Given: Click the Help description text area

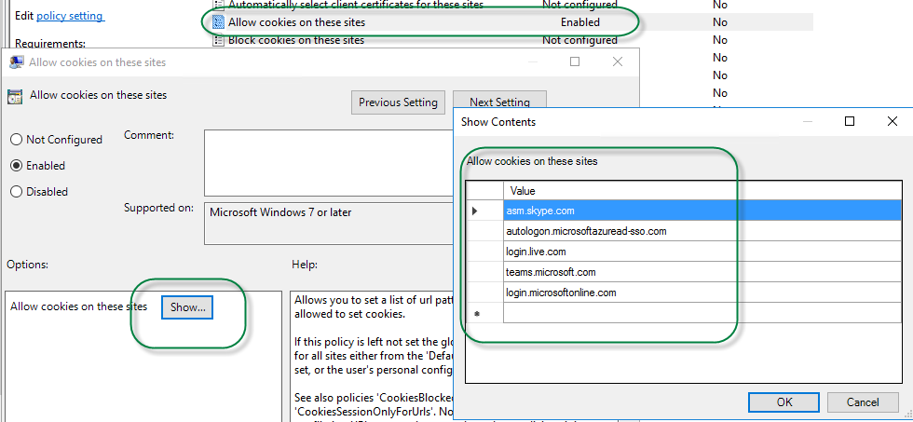Looking at the screenshot, I should click(x=372, y=356).
